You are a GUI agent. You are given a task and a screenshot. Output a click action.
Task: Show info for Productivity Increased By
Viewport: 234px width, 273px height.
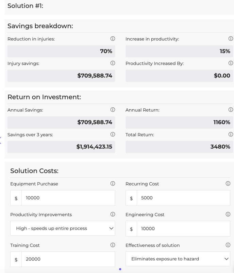tap(231, 63)
